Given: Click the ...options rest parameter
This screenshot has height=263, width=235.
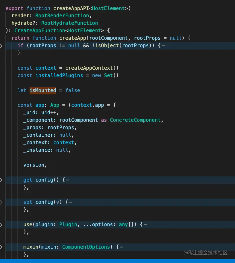Looking at the screenshot, I should (98, 224).
